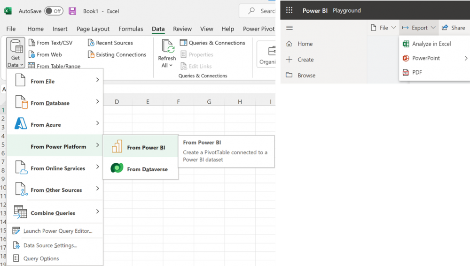470x266 pixels.
Task: Click the From Azure chevron arrow
Action: [97, 123]
